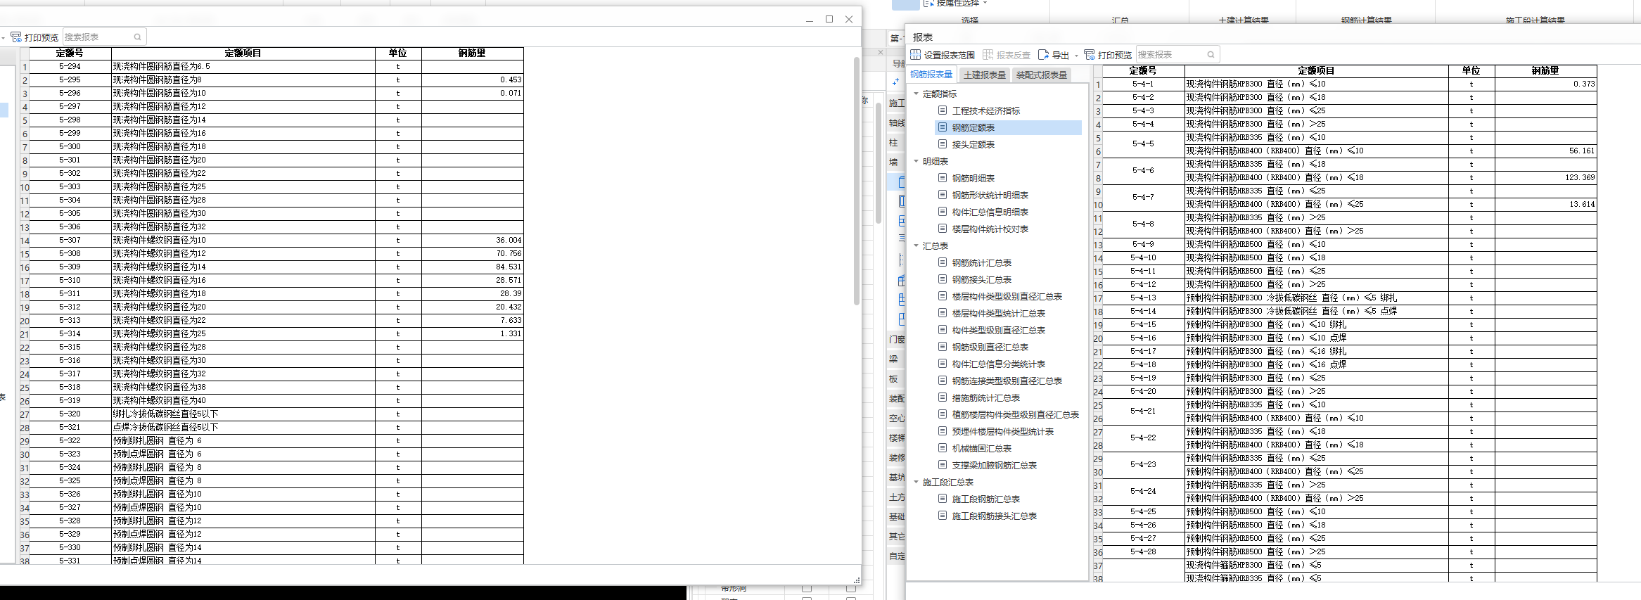Open the 钢筋明细表 report
The image size is (1641, 600).
pos(973,179)
